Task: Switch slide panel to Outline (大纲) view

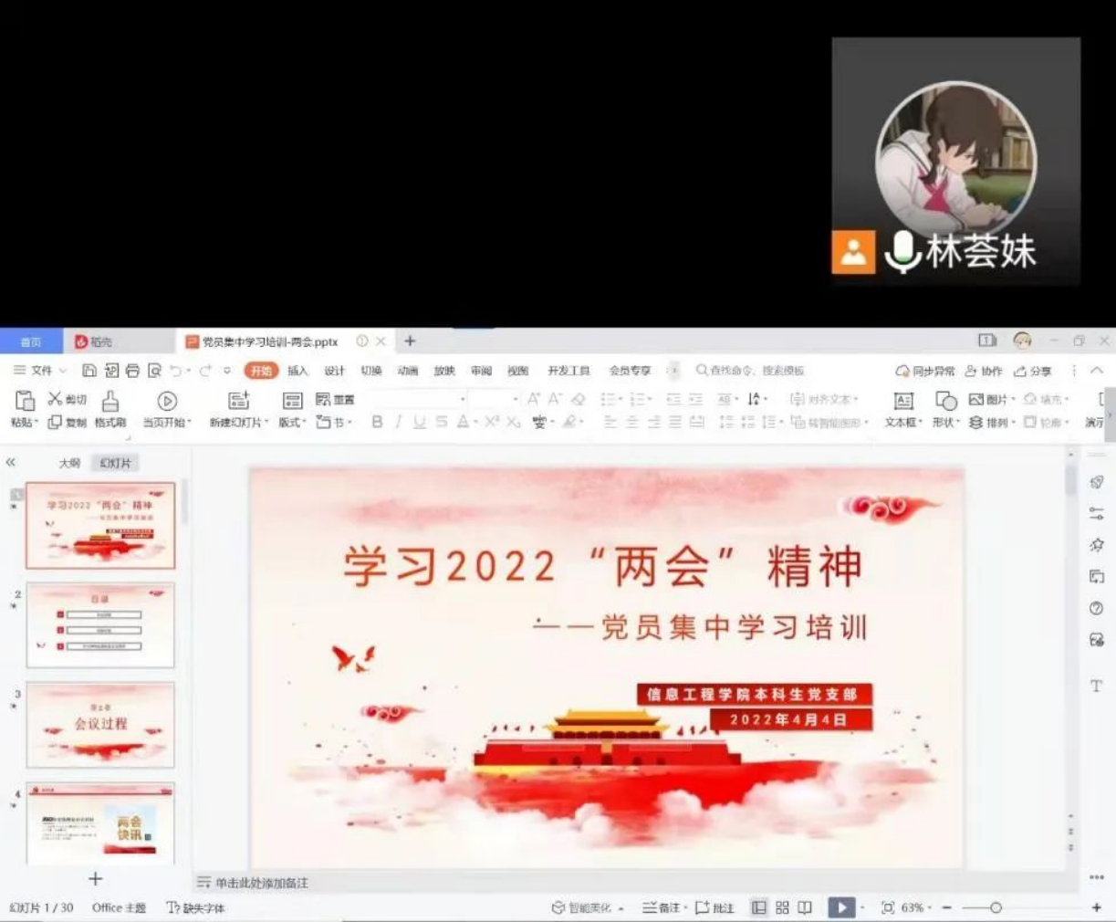Action: pyautogui.click(x=69, y=464)
